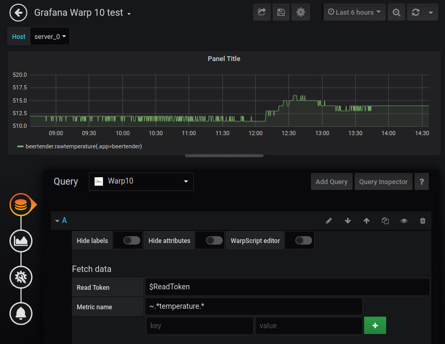Toggle query A visibility eye icon

(404, 221)
